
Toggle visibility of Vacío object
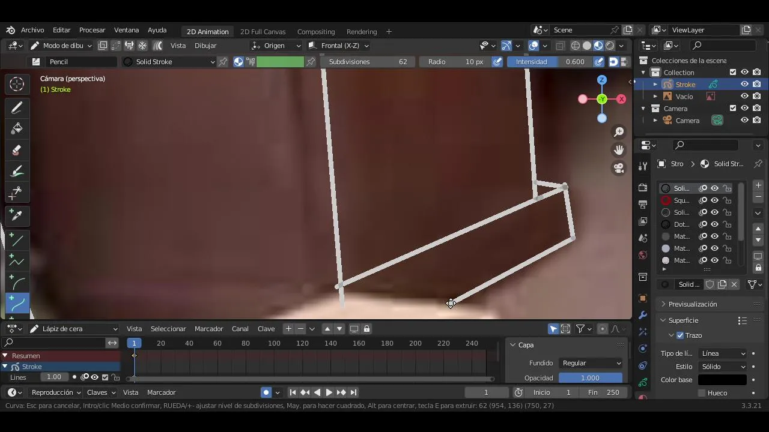[744, 97]
